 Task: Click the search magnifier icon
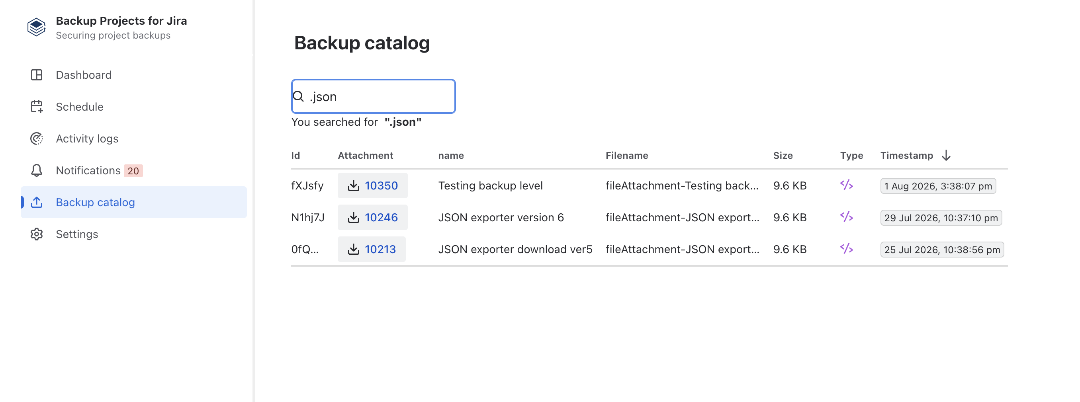pyautogui.click(x=298, y=96)
